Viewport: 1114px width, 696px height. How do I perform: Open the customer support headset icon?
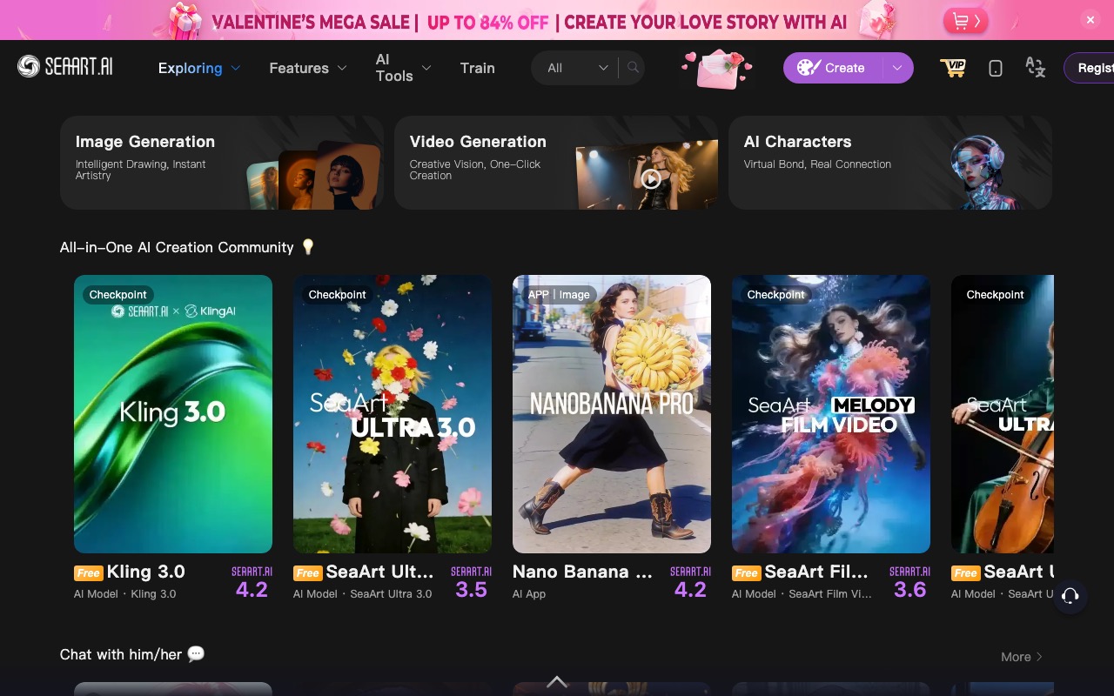tap(1070, 596)
